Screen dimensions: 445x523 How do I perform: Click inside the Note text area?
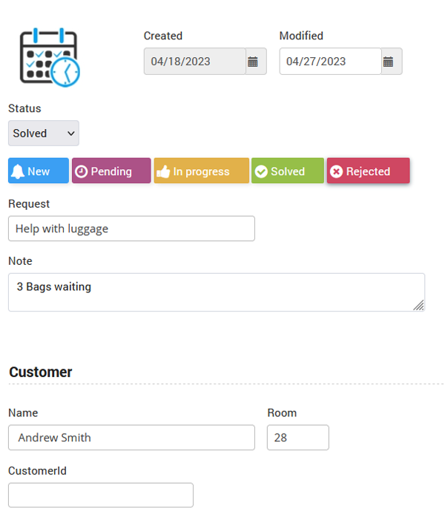pos(216,292)
